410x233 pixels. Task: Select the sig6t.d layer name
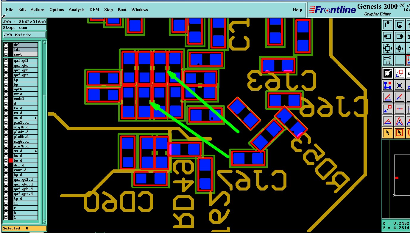[25, 141]
